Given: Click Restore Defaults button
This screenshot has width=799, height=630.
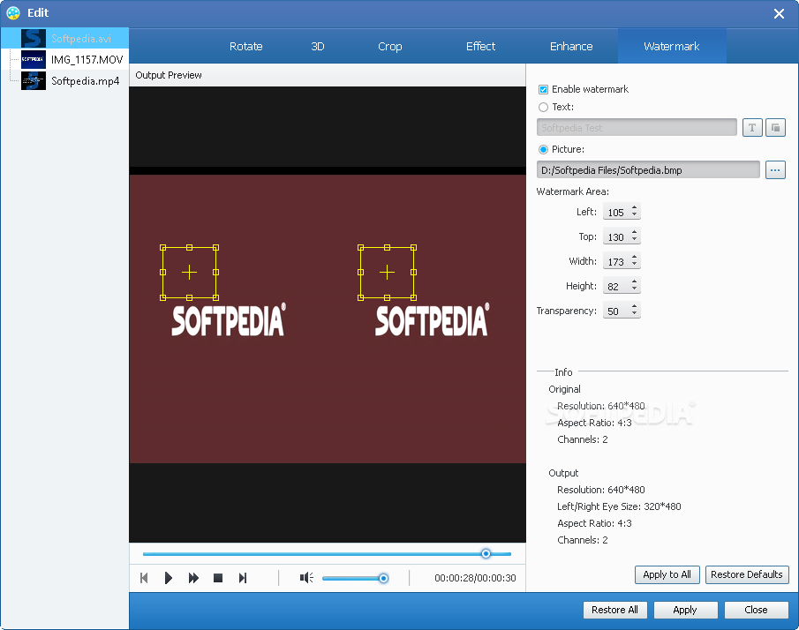Looking at the screenshot, I should pos(747,574).
